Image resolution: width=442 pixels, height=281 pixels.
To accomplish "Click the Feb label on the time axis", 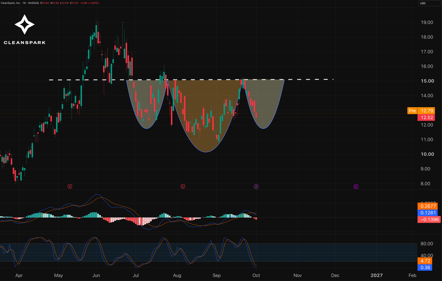I will pos(412,275).
